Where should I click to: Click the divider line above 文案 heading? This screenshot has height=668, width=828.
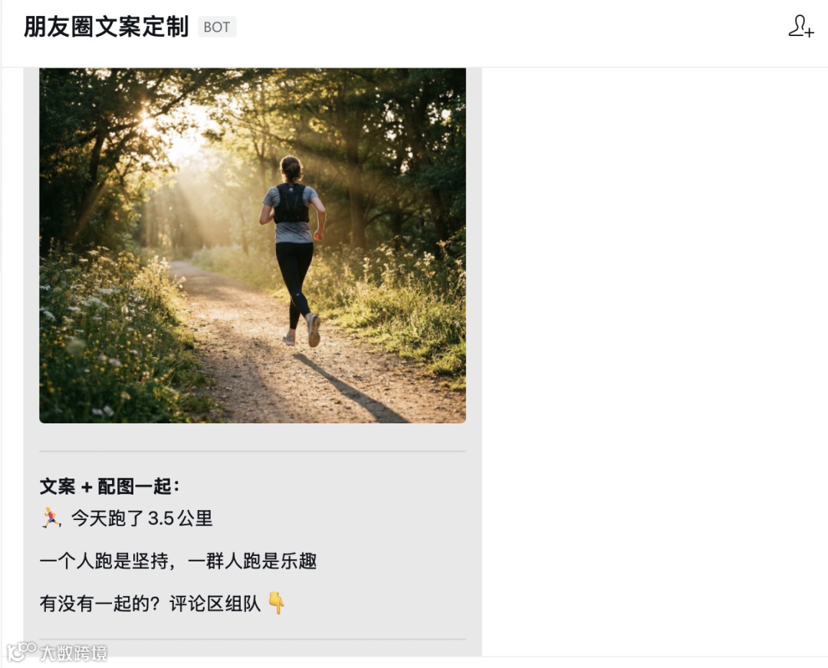pos(252,452)
